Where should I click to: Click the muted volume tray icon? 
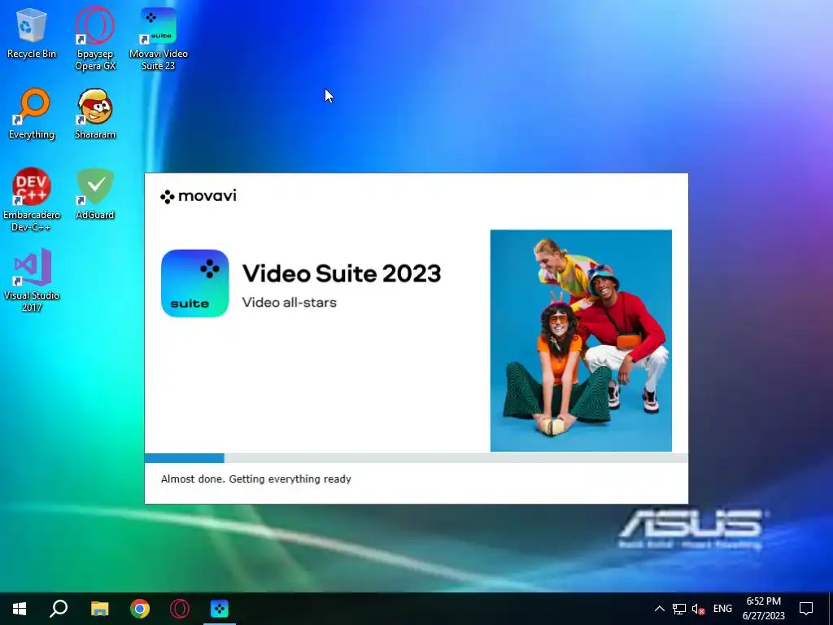[699, 609]
